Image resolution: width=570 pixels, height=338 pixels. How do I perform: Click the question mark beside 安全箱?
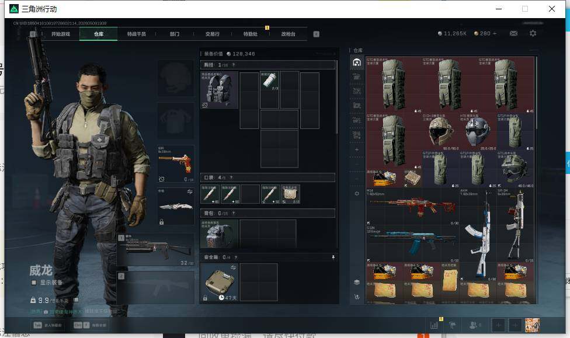click(235, 257)
